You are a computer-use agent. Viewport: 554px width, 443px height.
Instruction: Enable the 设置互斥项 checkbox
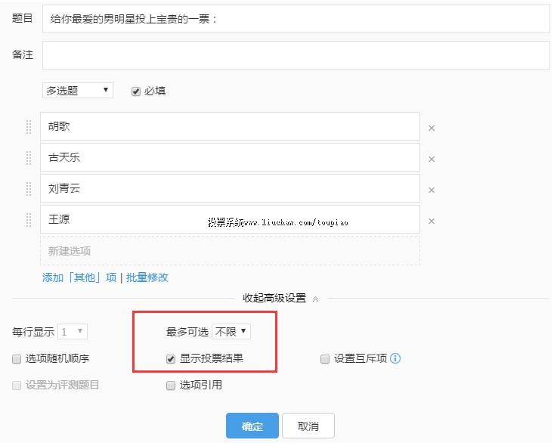click(x=325, y=359)
